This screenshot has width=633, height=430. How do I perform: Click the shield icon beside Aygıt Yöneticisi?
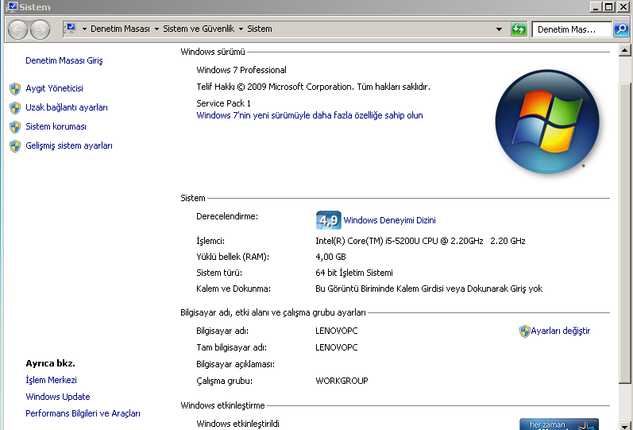(14, 89)
